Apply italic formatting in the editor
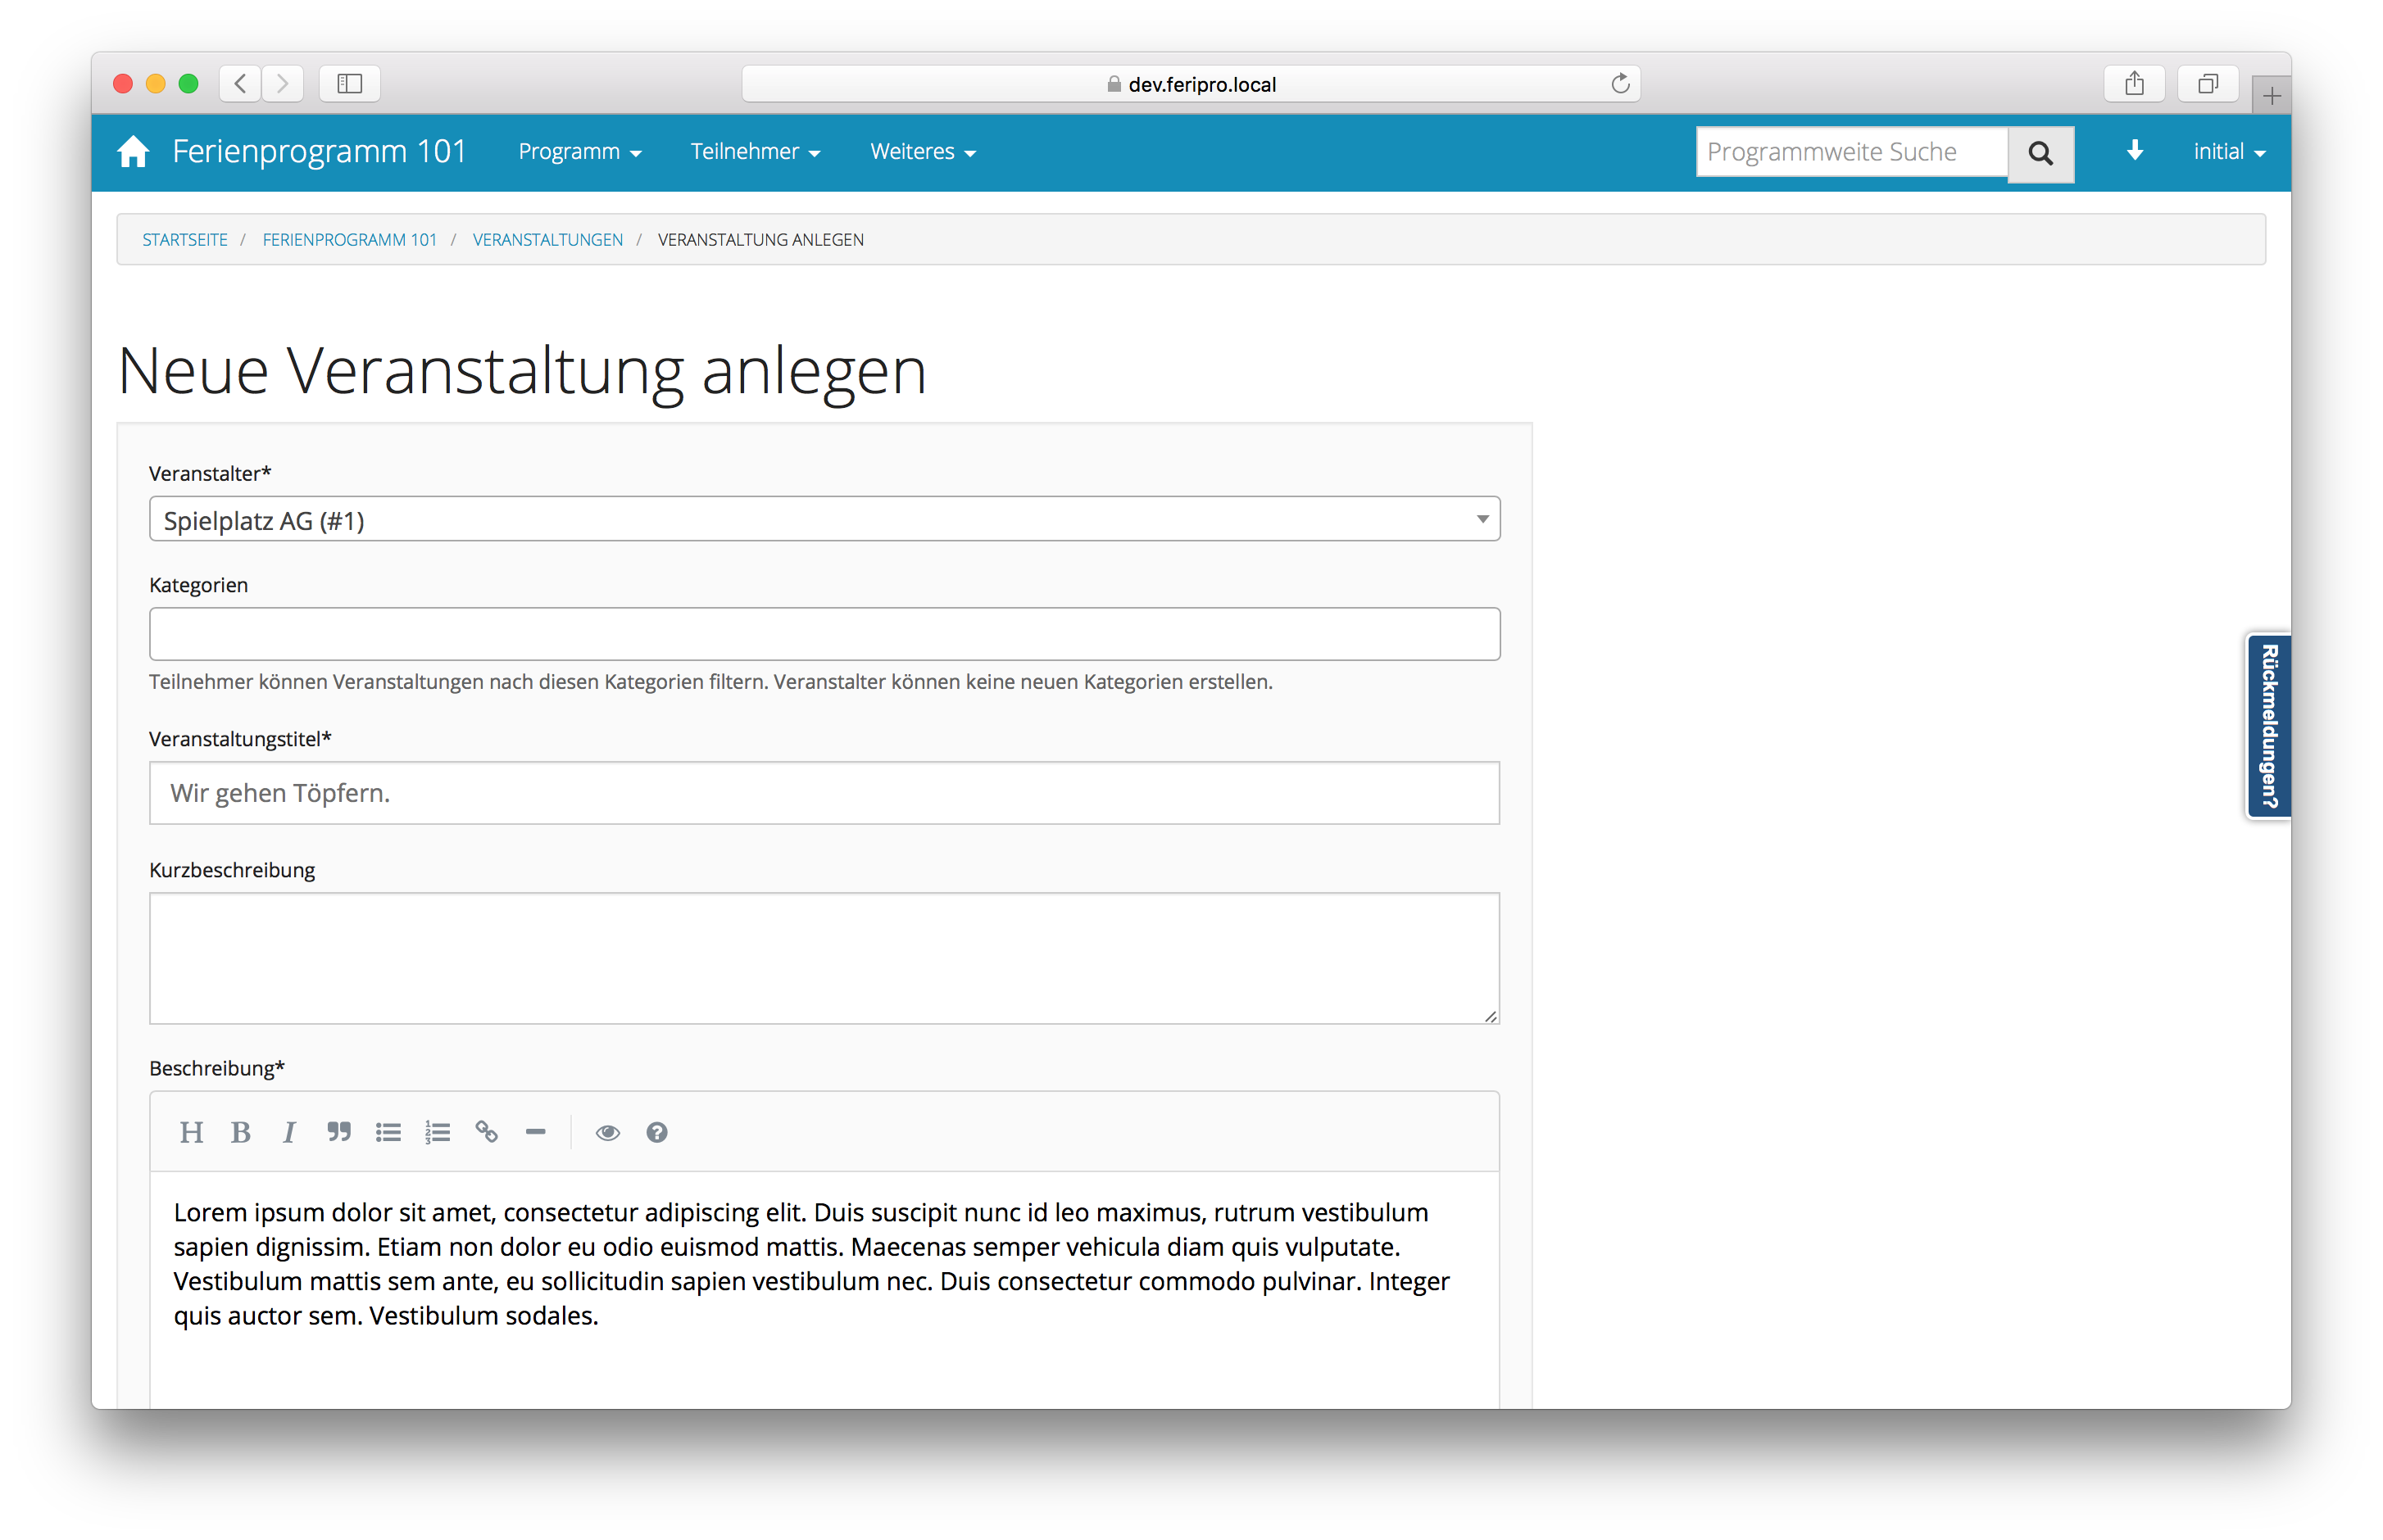Viewport: 2383px width, 1540px height. pyautogui.click(x=289, y=1132)
